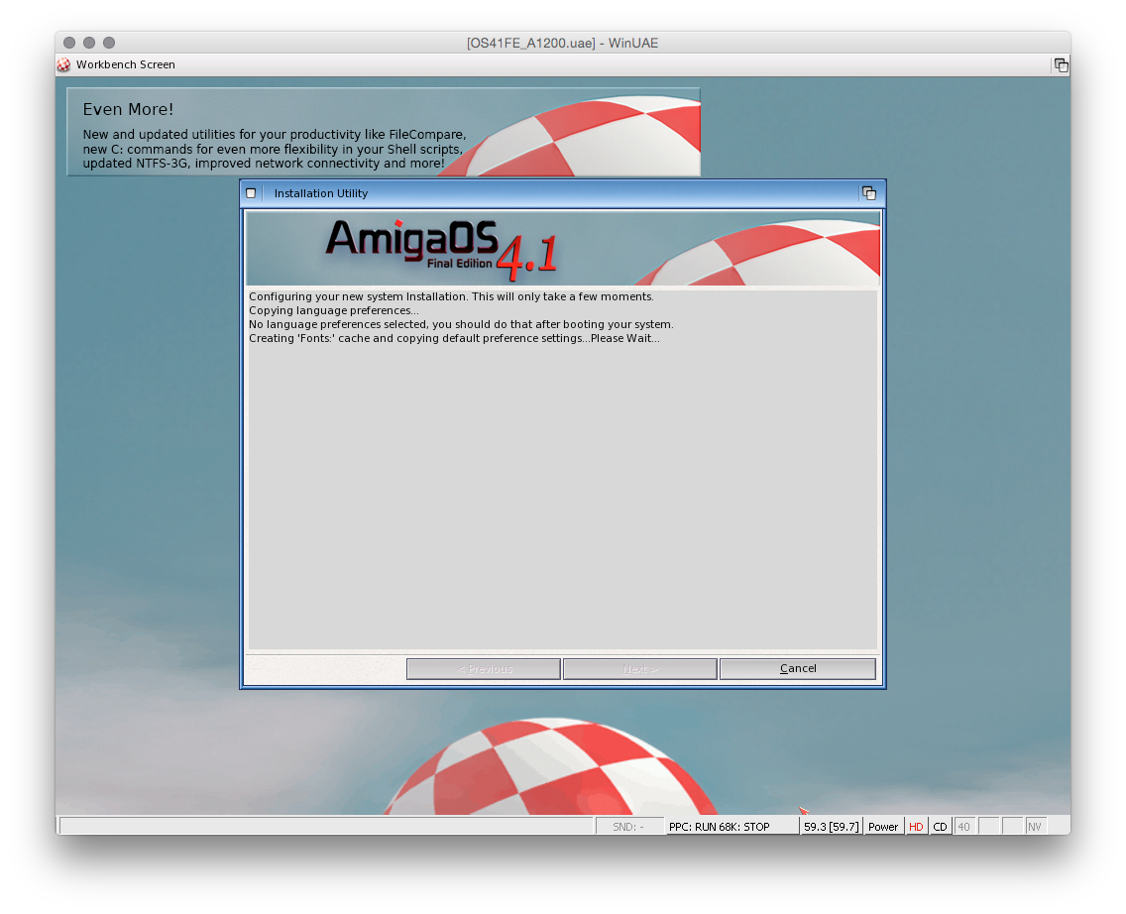1126x914 pixels.
Task: Click the macOS minimize window button
Action: tap(89, 43)
